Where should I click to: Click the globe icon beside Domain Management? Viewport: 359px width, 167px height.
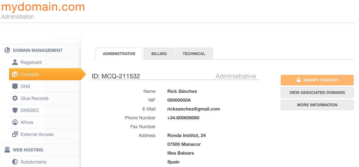pyautogui.click(x=7, y=50)
